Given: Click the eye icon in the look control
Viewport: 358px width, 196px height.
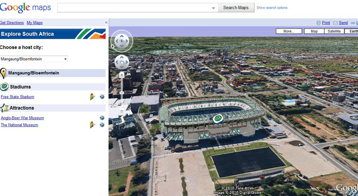Looking at the screenshot, I should click(122, 41).
